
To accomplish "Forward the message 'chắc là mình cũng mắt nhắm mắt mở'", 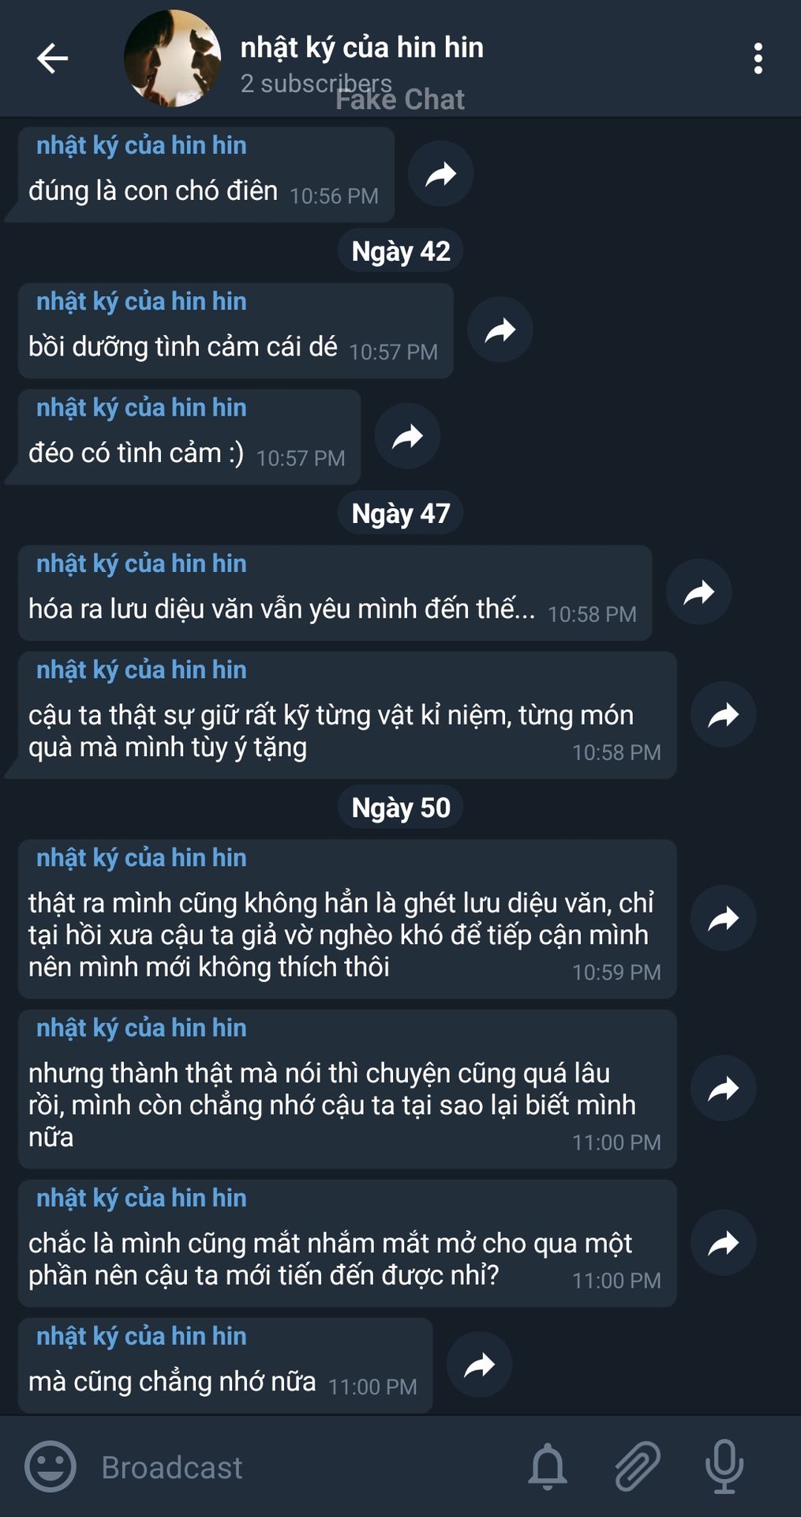I will [723, 1243].
